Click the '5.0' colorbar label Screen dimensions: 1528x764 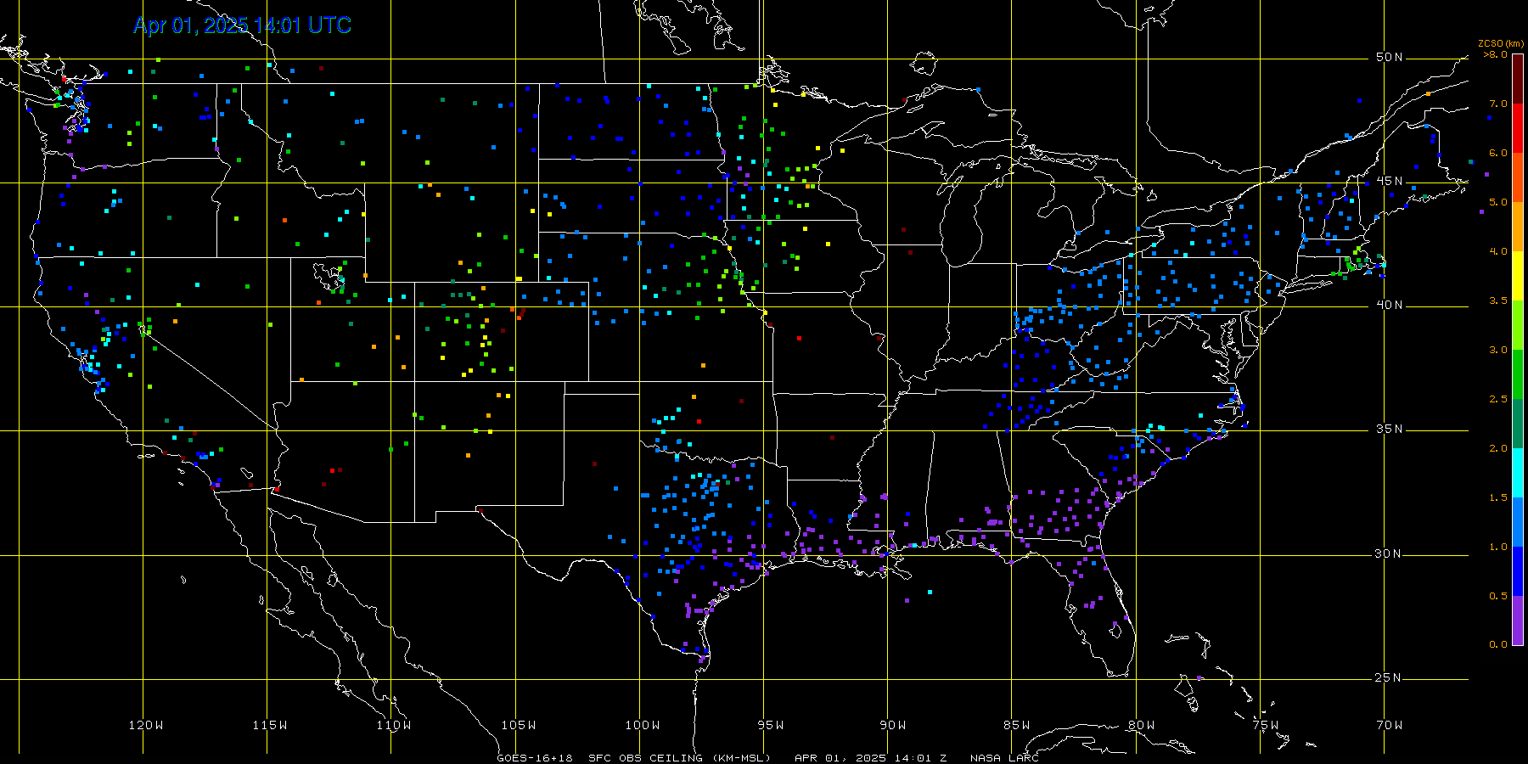[x=1498, y=202]
